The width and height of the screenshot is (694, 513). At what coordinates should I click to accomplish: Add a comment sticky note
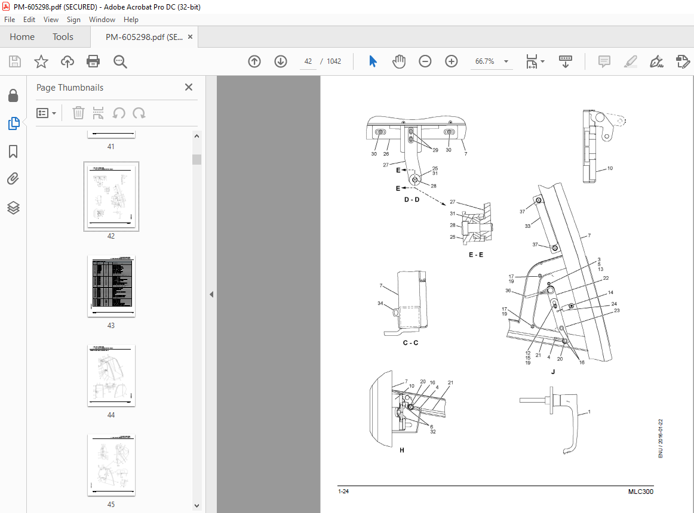[x=604, y=61]
